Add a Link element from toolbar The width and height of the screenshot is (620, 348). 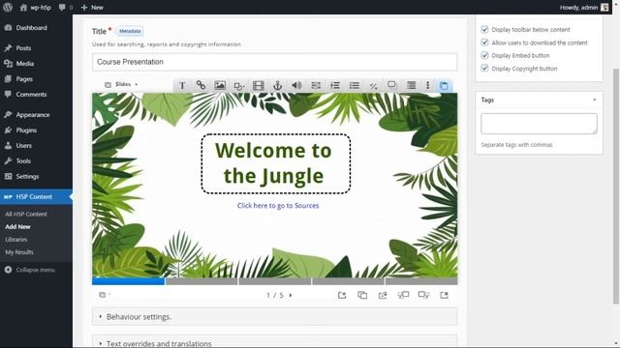201,86
